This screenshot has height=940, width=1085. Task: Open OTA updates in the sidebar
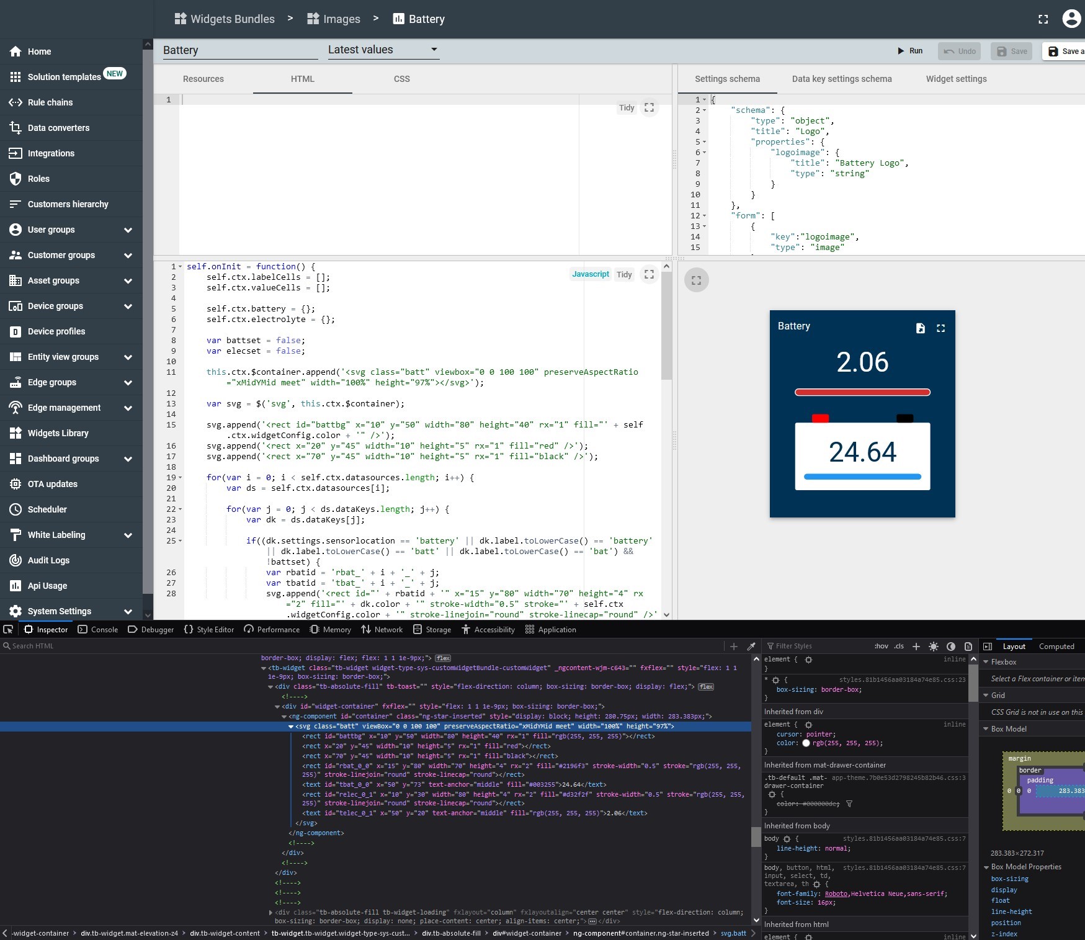pyautogui.click(x=52, y=483)
